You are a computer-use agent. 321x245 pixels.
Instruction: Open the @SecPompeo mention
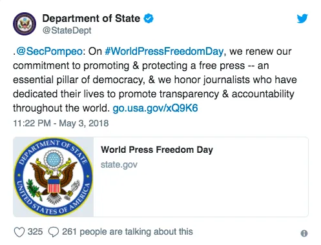49,52
